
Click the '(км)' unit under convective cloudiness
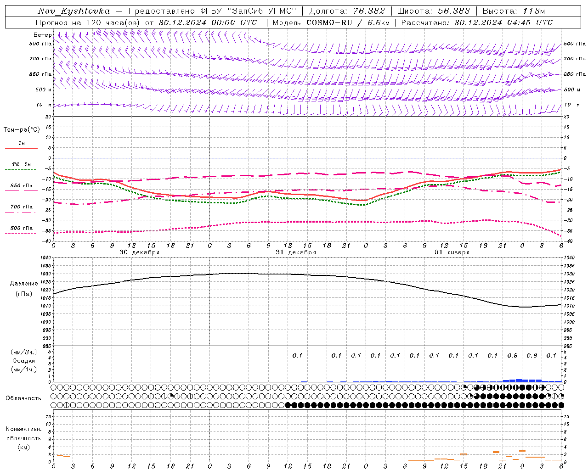(24, 447)
